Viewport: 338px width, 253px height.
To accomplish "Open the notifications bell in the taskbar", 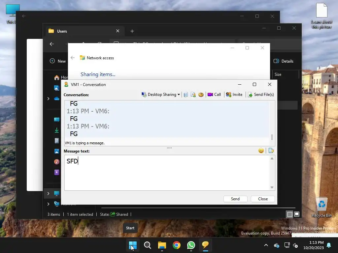I will [329, 245].
